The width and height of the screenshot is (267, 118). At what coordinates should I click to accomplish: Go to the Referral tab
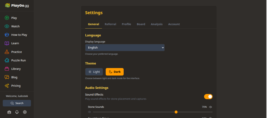(110, 24)
